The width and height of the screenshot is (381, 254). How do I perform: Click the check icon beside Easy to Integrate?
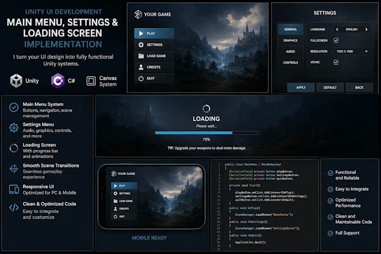pos(331,190)
